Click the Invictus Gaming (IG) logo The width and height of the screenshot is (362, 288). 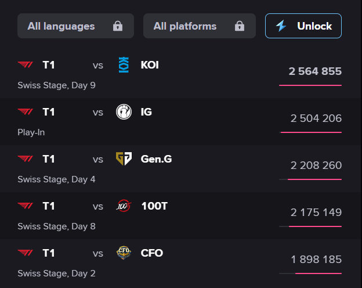tap(124, 111)
